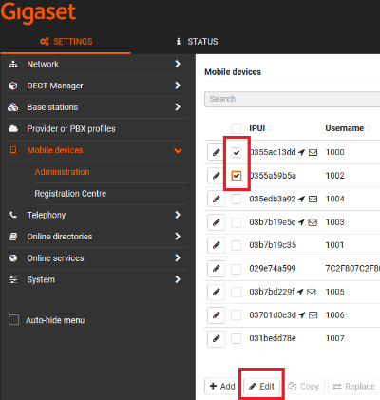This screenshot has height=400, width=380.
Task: Collapse the Mobile devices section chevron
Action: point(178,150)
